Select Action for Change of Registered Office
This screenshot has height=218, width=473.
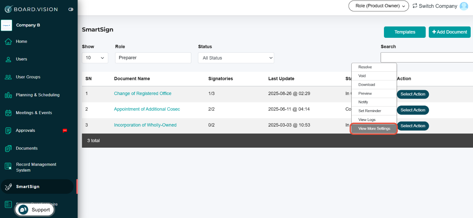pyautogui.click(x=413, y=94)
